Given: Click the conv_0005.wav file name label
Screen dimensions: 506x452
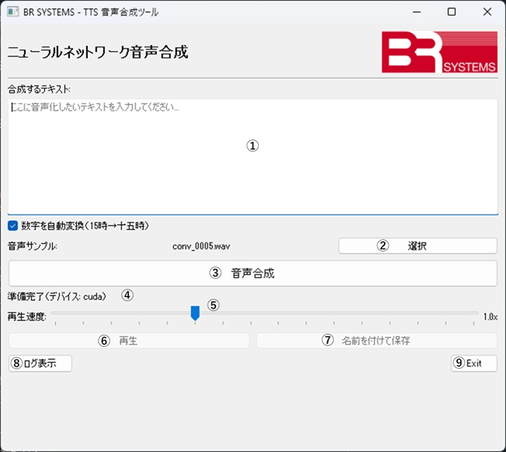Looking at the screenshot, I should (201, 246).
